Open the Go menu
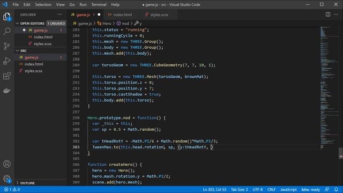The image size is (343, 193). (72, 5)
